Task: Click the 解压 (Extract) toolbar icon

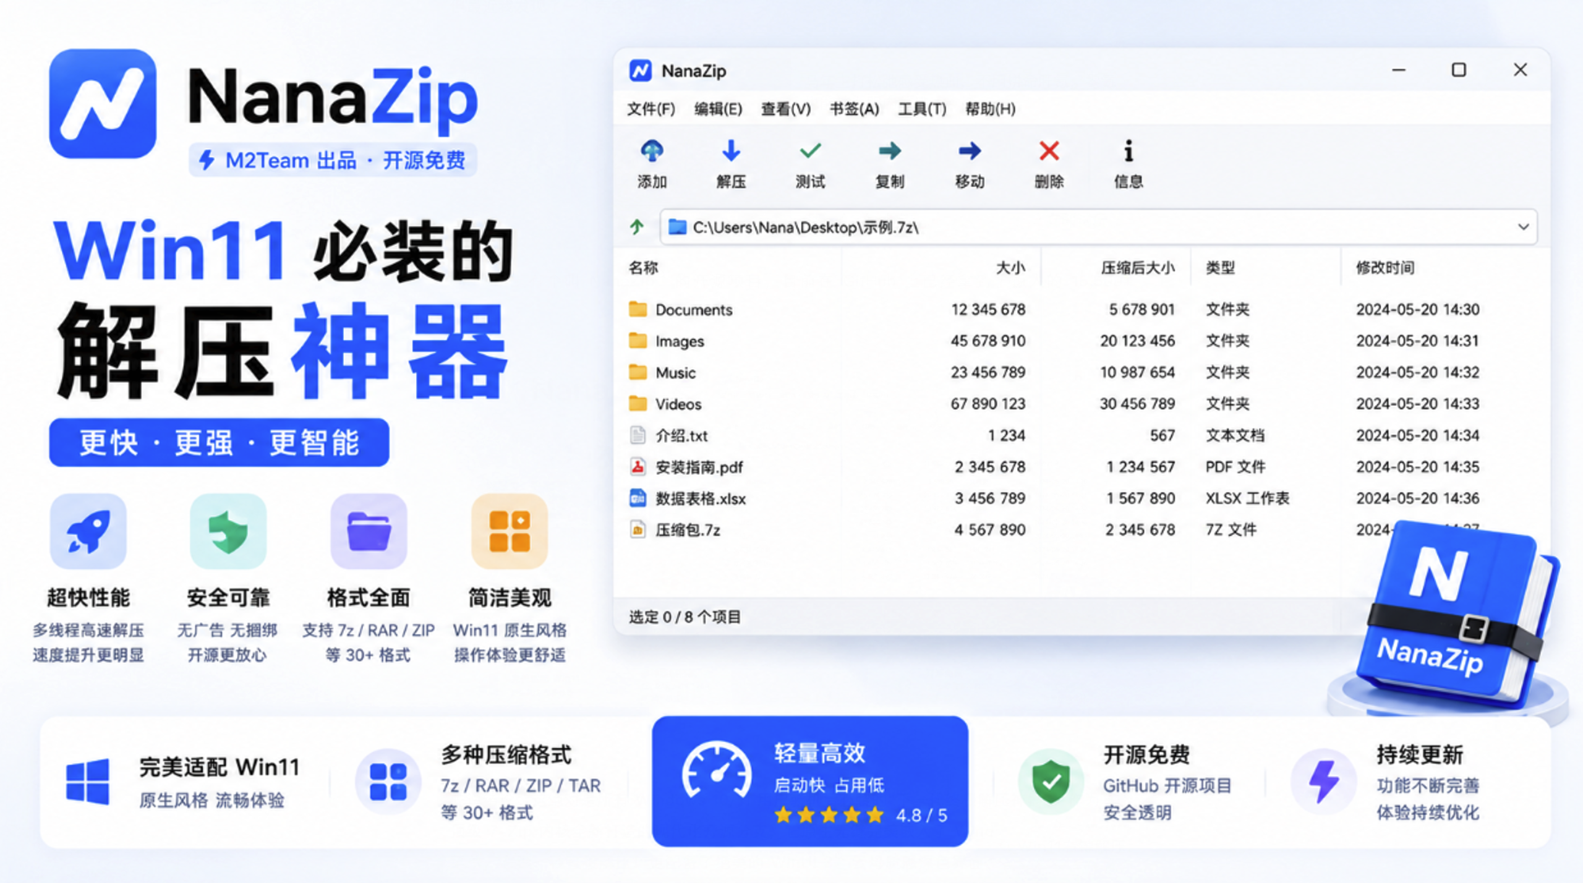Action: pos(731,150)
